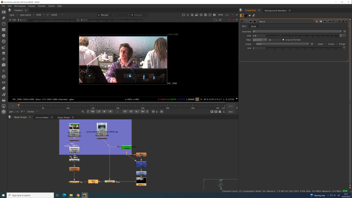
Task: Launch Google Chrome from the taskbar
Action: (78, 195)
